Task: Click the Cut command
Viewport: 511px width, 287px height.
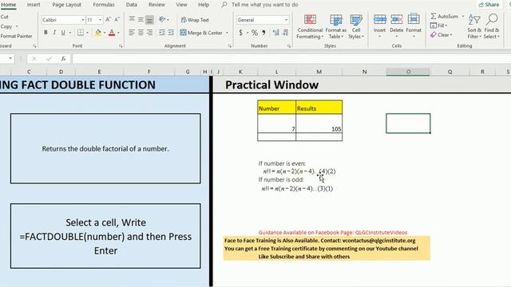Action: coord(5,17)
